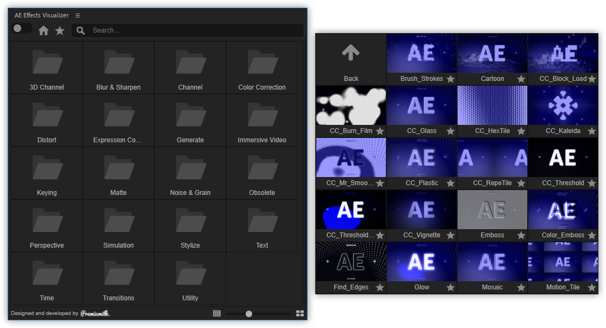Open the Simulation folder

118,225
